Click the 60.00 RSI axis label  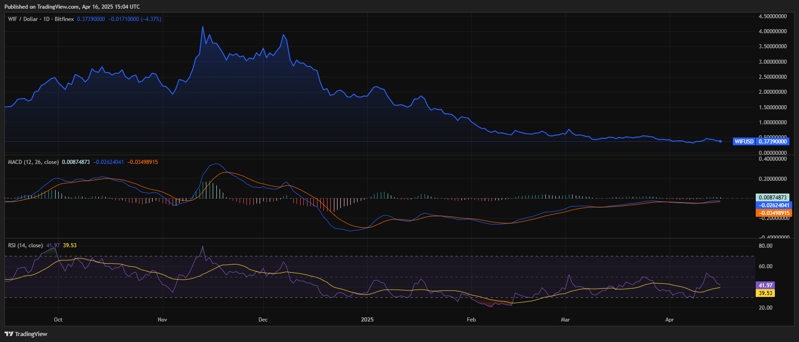click(766, 266)
